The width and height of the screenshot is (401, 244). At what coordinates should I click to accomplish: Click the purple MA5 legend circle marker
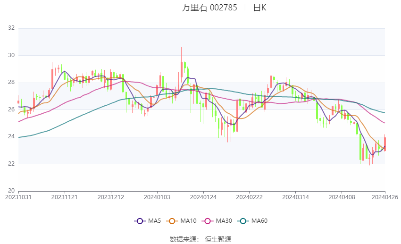[x=139, y=221]
